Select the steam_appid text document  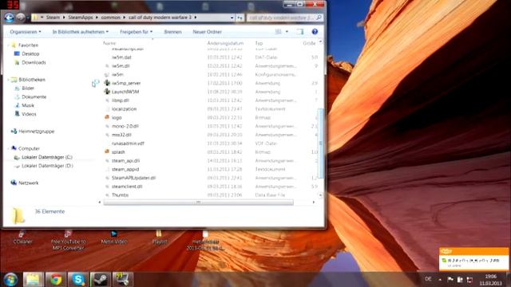[125, 169]
